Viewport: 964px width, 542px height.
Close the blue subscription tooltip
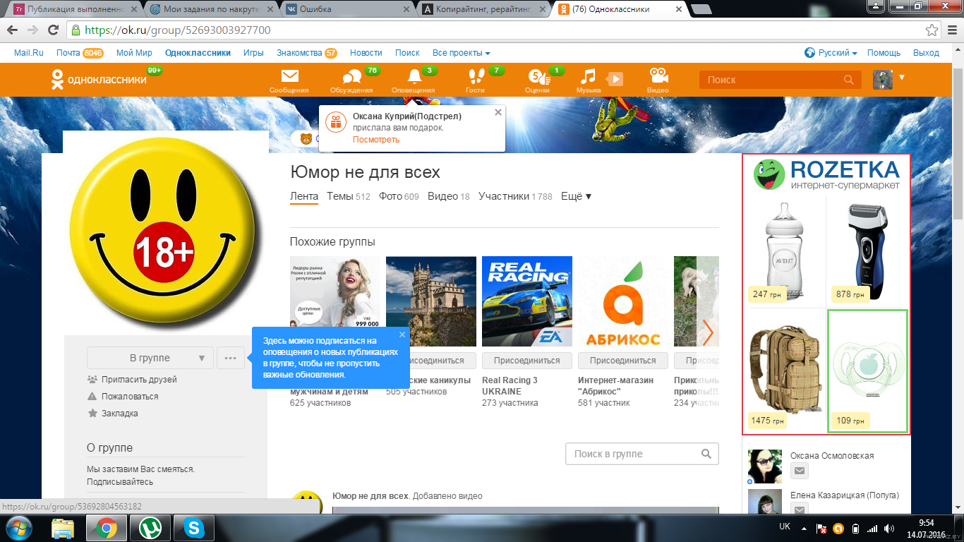tap(402, 335)
